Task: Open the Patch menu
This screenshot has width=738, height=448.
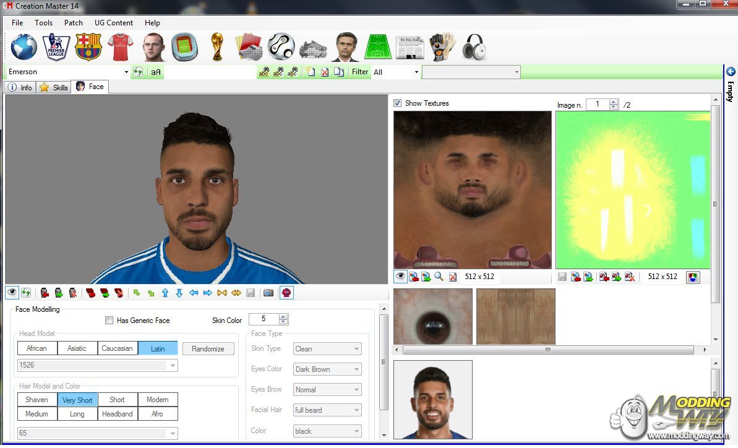Action: pyautogui.click(x=73, y=23)
